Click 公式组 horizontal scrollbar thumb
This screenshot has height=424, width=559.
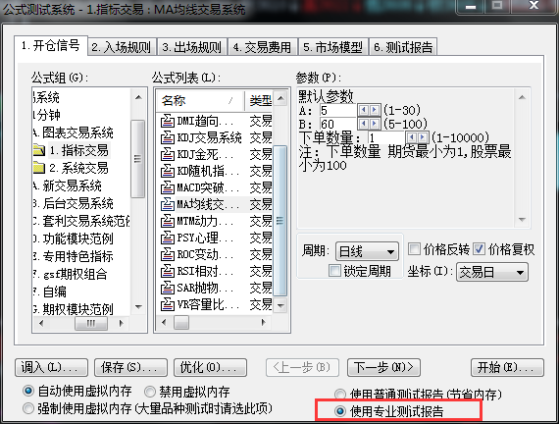91,323
